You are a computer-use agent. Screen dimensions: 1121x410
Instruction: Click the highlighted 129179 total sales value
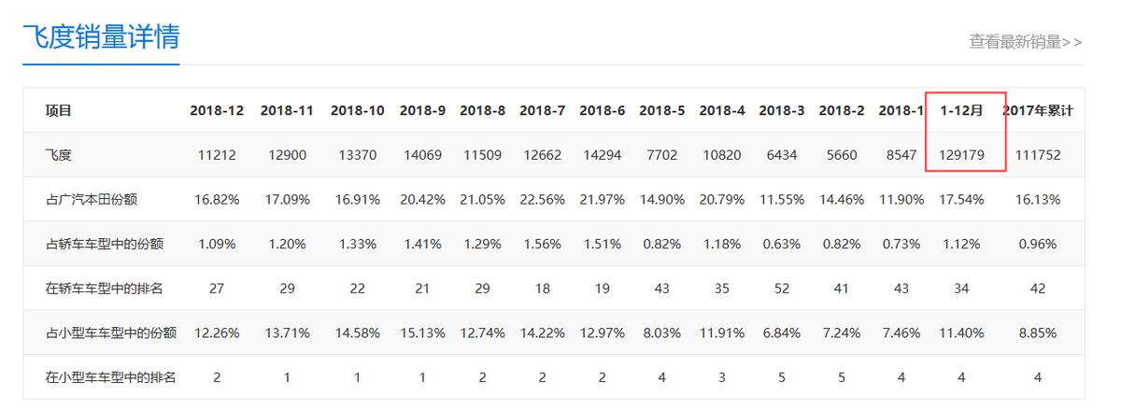[961, 155]
